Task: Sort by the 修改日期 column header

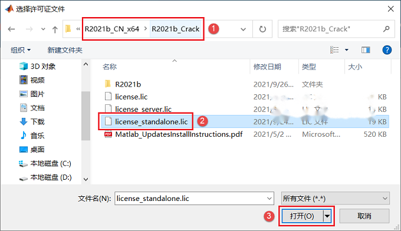Action: point(267,67)
